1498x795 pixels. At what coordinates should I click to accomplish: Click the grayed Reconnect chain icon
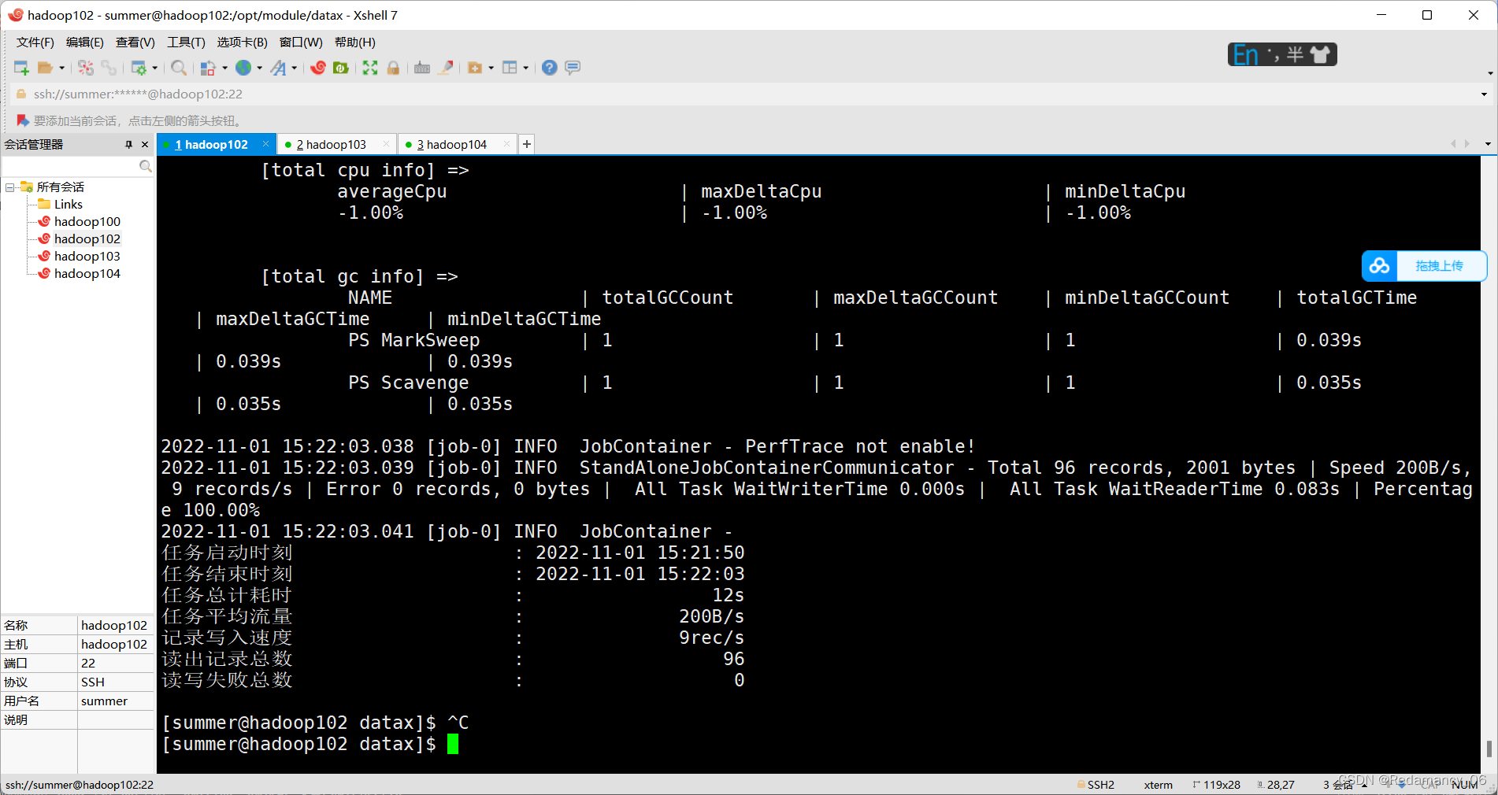[x=109, y=68]
